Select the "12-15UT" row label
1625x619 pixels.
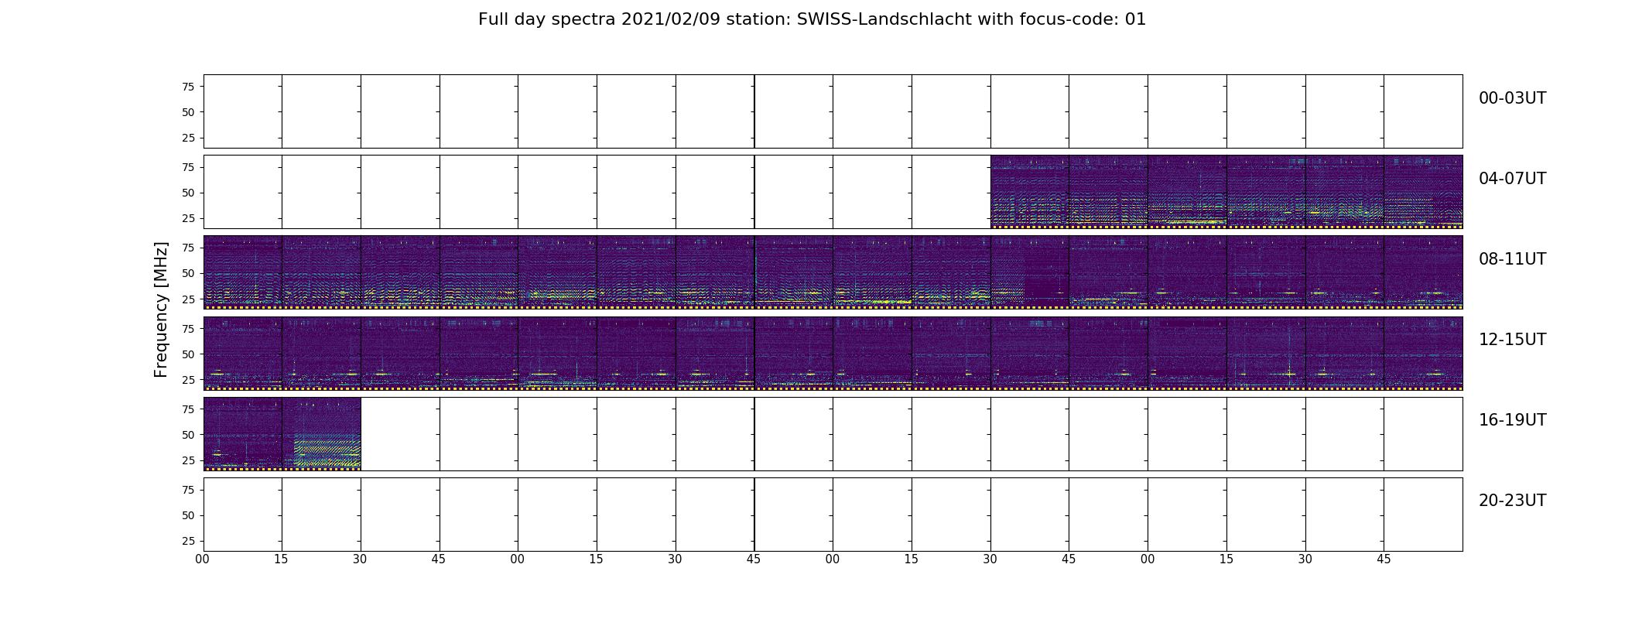click(1512, 340)
